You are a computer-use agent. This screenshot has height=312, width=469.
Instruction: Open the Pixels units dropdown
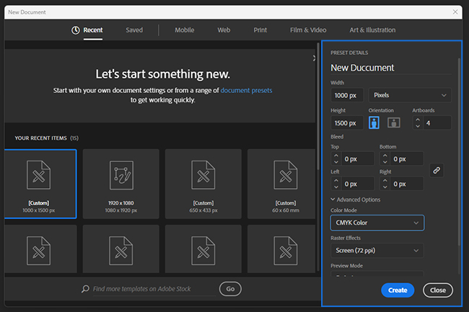410,95
